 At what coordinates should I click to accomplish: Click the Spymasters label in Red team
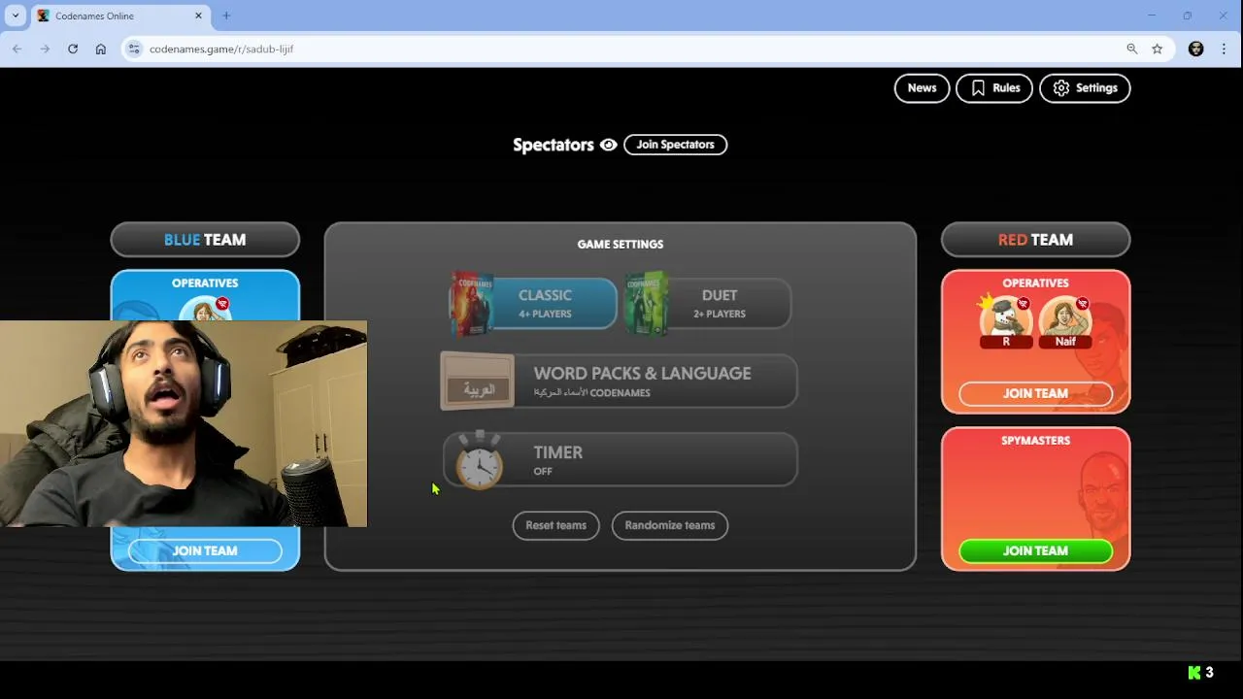(x=1035, y=441)
